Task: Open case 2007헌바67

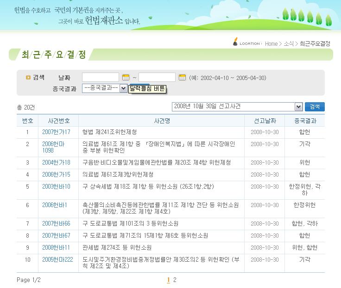Action: (x=56, y=235)
